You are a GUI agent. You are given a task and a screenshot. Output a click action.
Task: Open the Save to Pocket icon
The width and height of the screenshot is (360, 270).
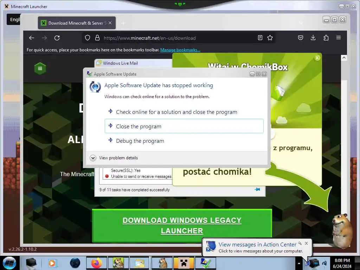[301, 38]
